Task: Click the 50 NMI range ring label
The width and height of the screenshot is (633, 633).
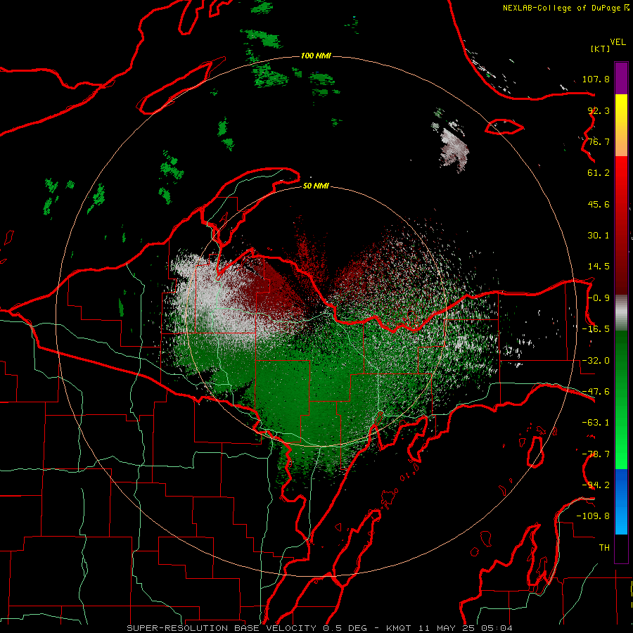Action: coord(316,186)
